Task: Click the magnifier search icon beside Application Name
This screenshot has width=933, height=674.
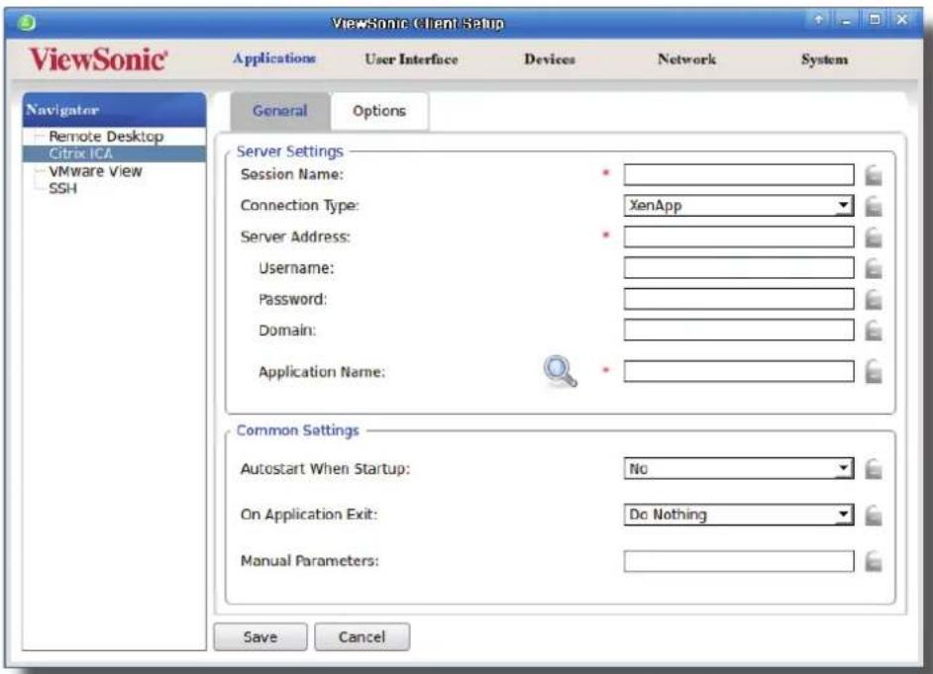Action: pyautogui.click(x=560, y=371)
